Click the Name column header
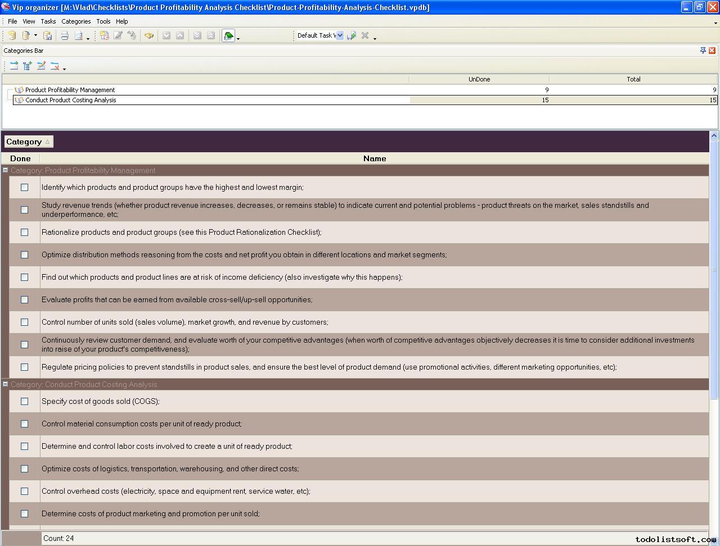 374,158
